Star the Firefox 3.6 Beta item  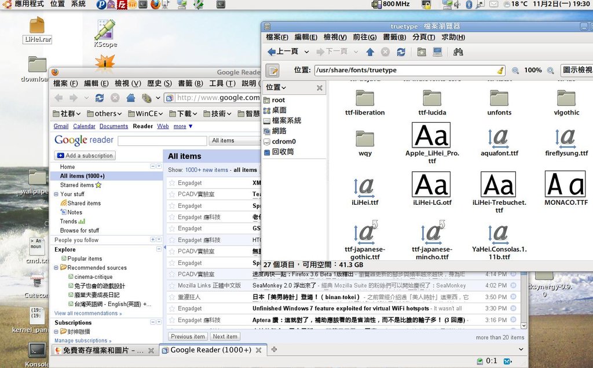[x=171, y=274]
